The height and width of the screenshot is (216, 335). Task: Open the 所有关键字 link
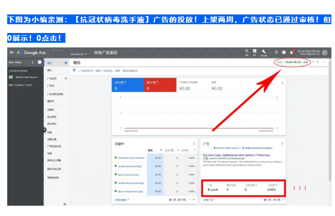122,200
